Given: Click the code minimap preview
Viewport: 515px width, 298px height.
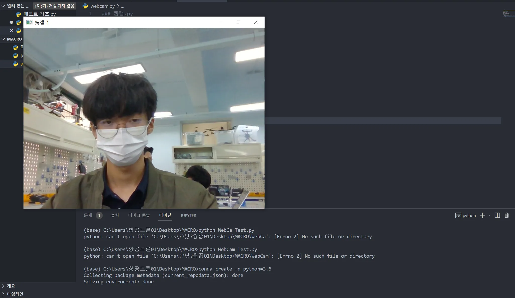Looking at the screenshot, I should (508, 13).
